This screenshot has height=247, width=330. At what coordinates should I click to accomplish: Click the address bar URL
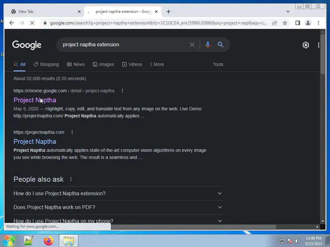point(159,23)
